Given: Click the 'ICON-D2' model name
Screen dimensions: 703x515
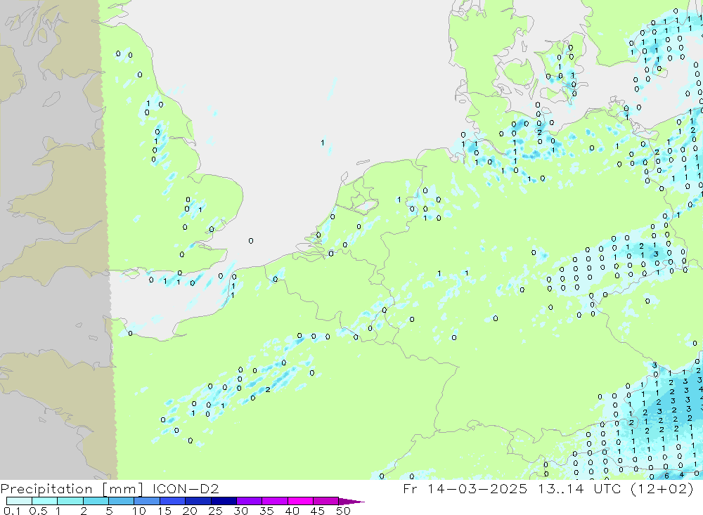Looking at the screenshot, I should click(x=186, y=488).
